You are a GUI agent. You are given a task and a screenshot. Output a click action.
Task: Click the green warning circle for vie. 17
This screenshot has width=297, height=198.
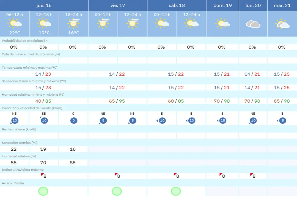[117, 191]
